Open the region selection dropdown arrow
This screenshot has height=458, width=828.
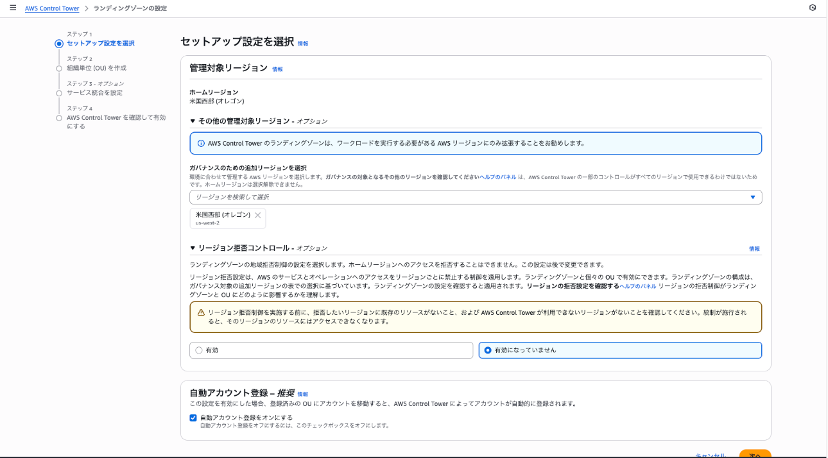point(753,198)
